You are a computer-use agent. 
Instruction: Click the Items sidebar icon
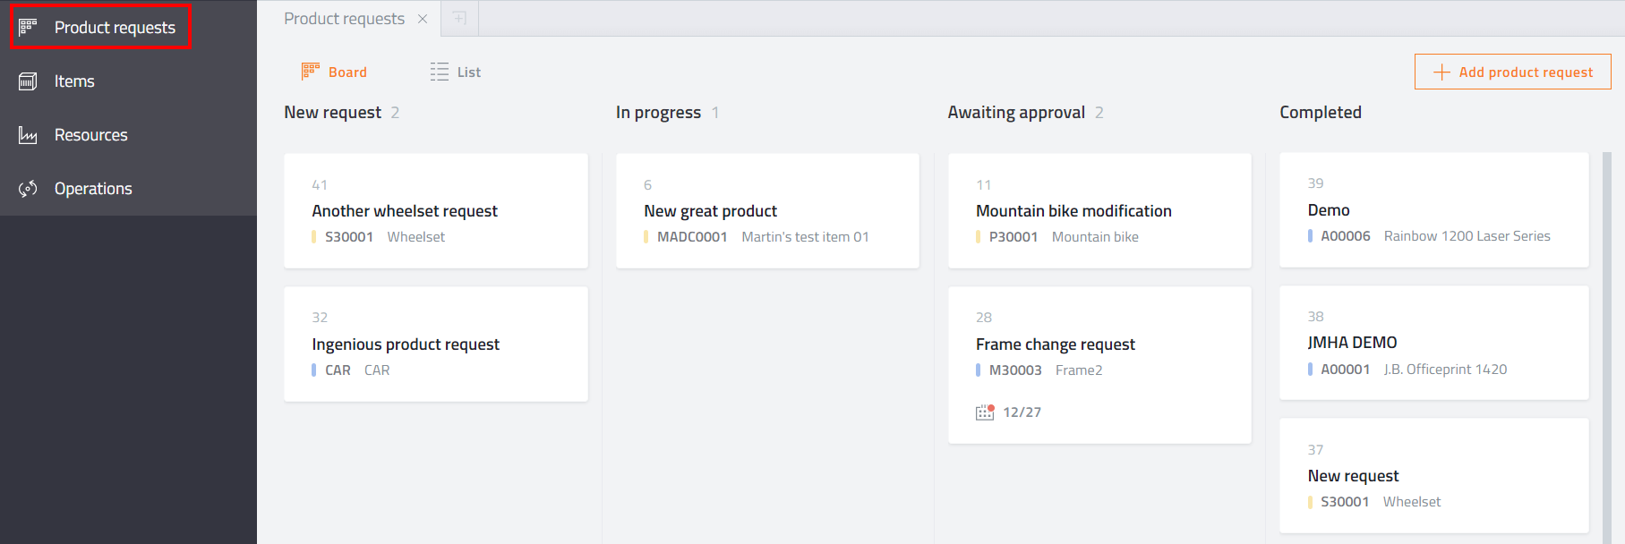tap(28, 81)
